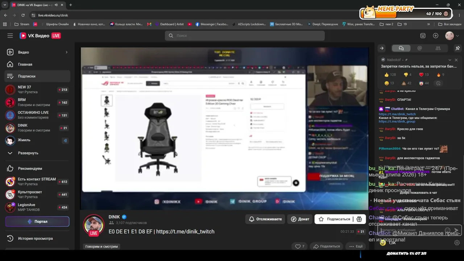The height and width of the screenshot is (261, 464).
Task: Click the DINIK channel avatar below video
Action: click(x=94, y=225)
